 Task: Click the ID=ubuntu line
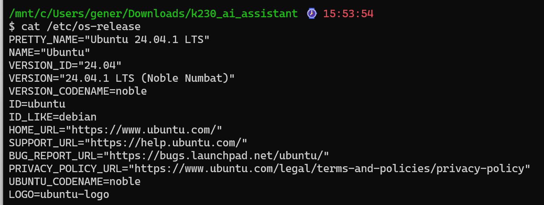[37, 104]
